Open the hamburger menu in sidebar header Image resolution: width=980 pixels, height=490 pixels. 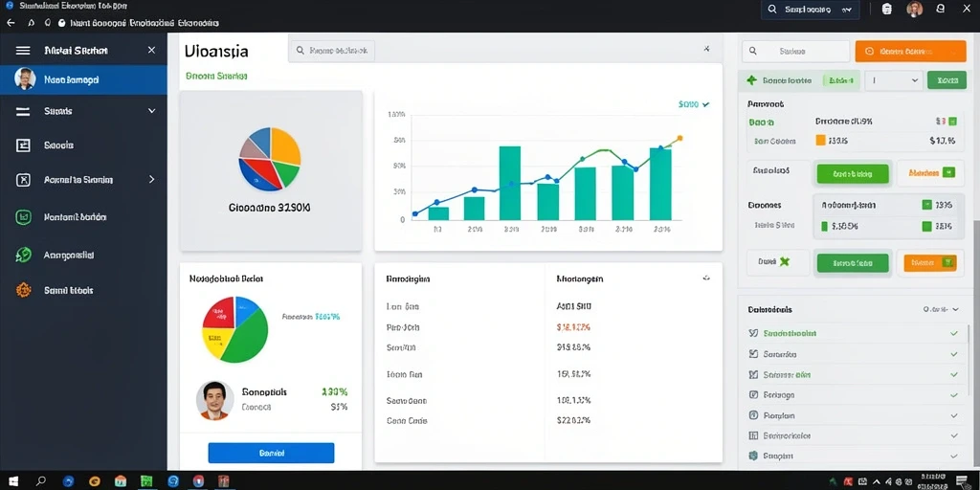[23, 51]
